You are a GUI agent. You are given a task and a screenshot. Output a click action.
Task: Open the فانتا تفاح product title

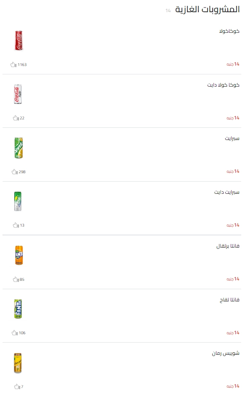(229, 300)
